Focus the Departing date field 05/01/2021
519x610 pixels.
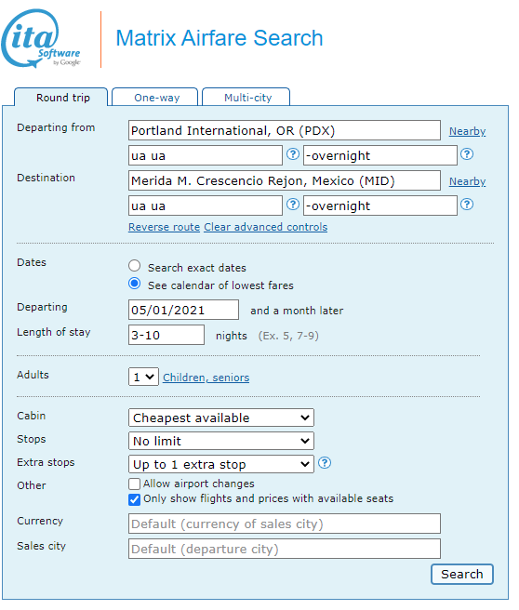(x=183, y=310)
